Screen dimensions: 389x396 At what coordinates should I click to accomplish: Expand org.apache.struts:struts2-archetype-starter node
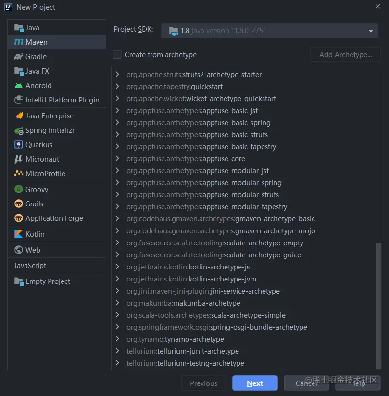[117, 74]
